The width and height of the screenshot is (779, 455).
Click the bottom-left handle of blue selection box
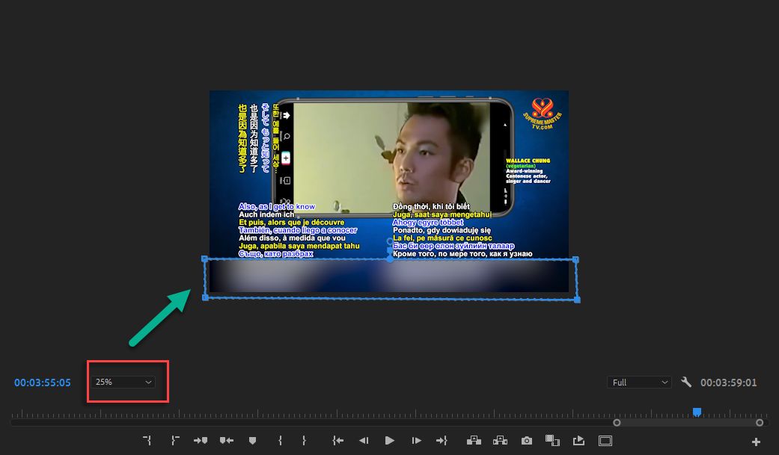[205, 297]
